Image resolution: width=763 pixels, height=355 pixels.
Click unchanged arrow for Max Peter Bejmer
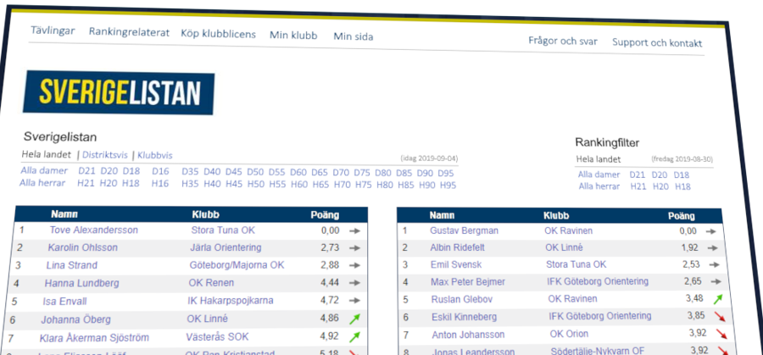pos(716,281)
